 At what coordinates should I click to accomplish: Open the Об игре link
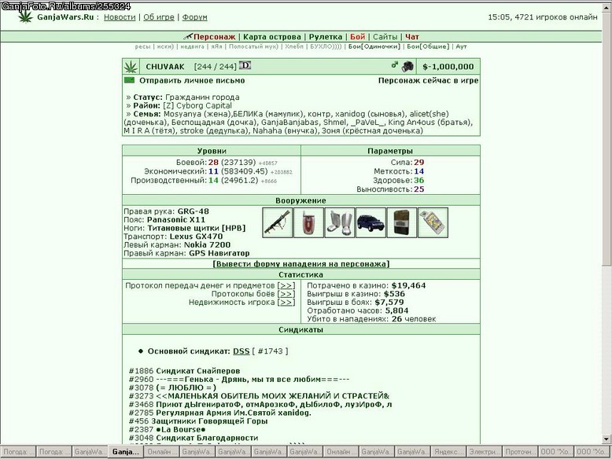(x=158, y=17)
